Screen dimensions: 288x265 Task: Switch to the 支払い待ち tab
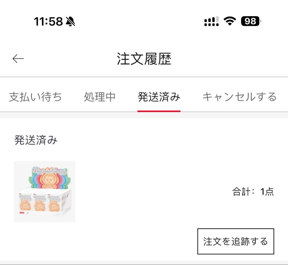(35, 97)
